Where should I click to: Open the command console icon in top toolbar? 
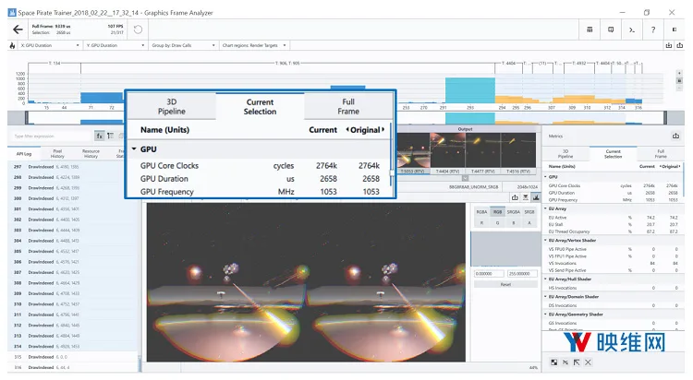pos(632,30)
